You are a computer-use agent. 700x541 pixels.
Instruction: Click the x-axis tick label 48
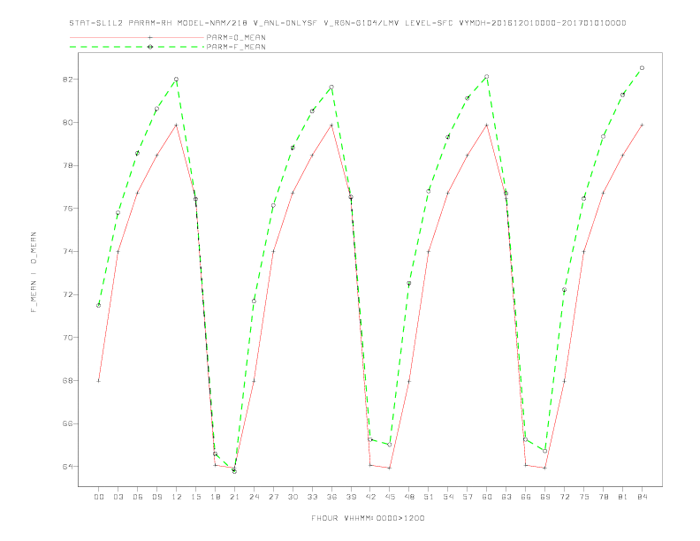click(x=409, y=497)
